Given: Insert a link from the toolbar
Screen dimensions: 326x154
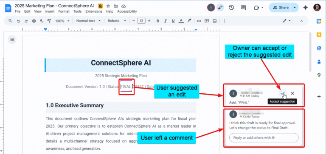Looking at the screenshot, I should pyautogui.click(x=199, y=21).
